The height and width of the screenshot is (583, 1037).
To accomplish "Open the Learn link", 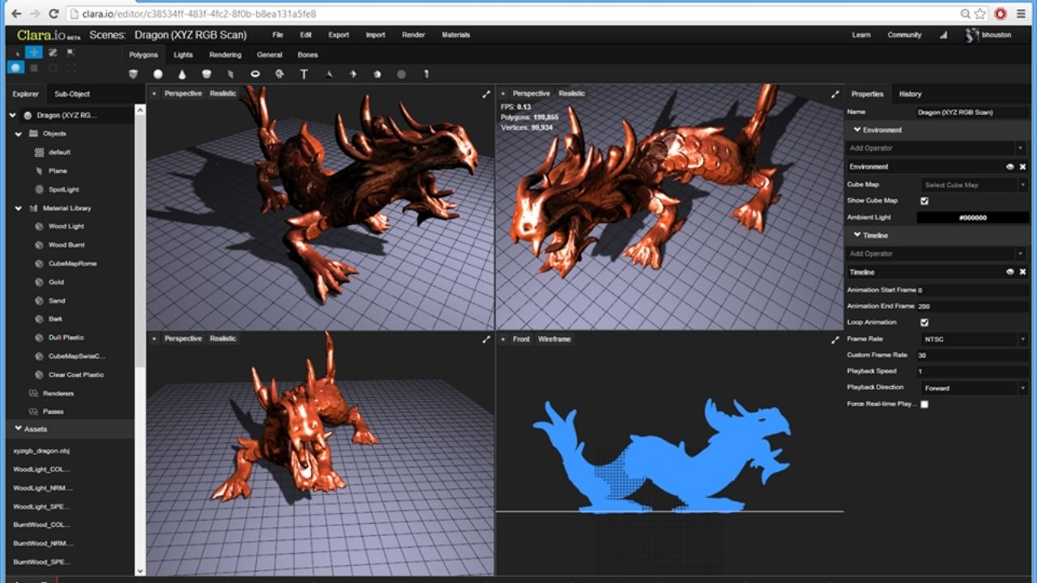I will pyautogui.click(x=861, y=35).
